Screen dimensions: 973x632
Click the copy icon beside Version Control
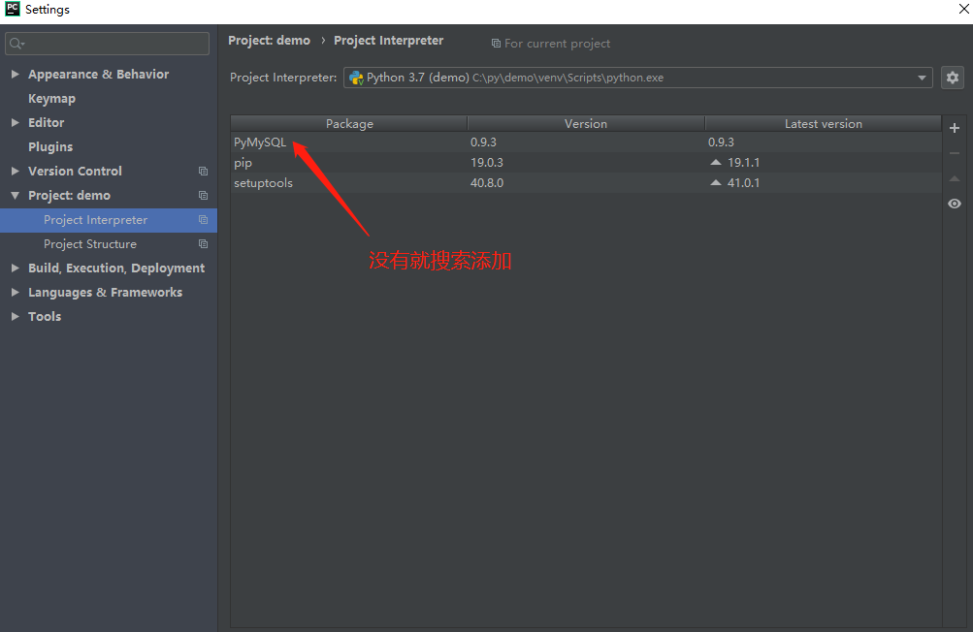pos(203,172)
